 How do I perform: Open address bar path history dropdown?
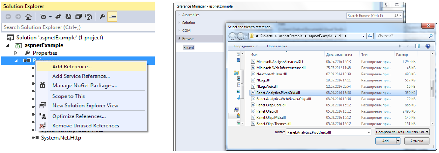click(x=364, y=36)
